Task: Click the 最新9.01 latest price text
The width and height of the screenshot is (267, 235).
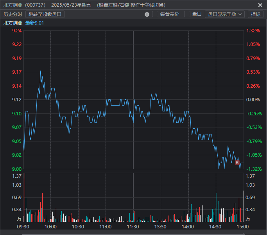Action: point(34,23)
